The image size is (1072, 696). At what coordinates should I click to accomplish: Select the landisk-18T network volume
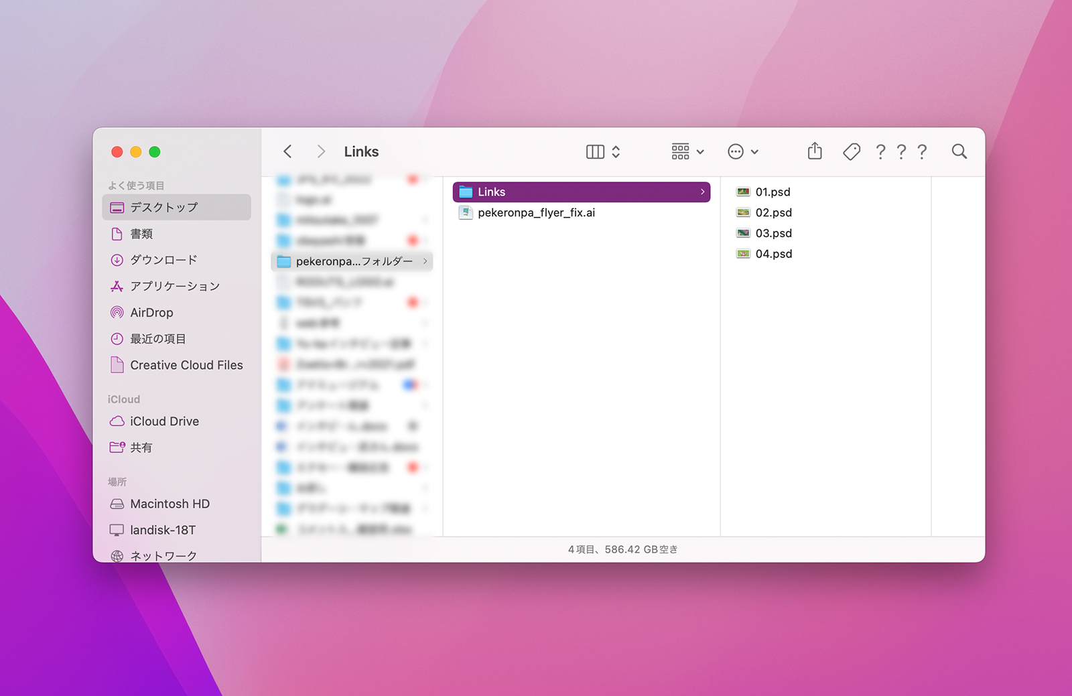point(163,530)
